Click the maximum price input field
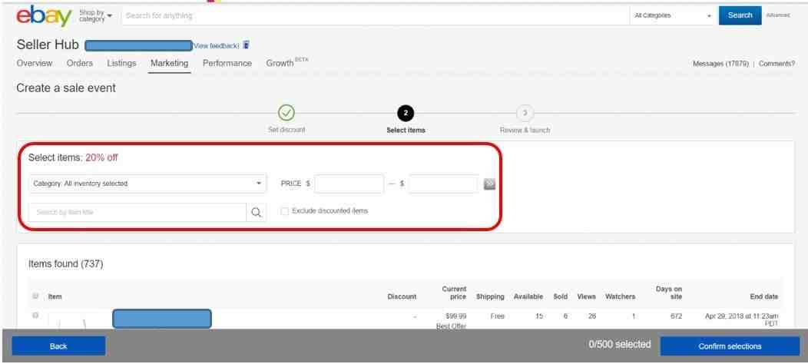 point(443,184)
